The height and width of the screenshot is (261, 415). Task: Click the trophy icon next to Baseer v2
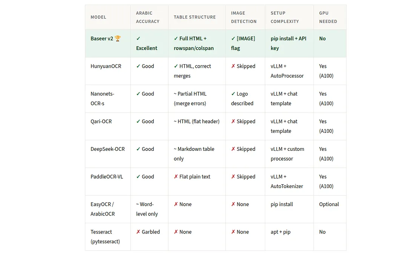pos(117,38)
